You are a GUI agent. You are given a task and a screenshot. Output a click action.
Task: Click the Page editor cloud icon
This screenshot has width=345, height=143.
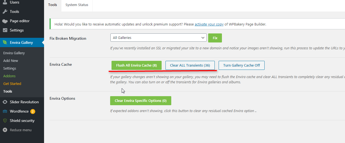coord(5,21)
